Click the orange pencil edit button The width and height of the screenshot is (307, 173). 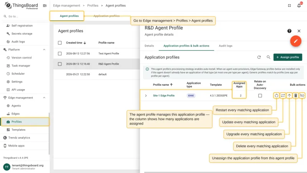click(x=295, y=41)
